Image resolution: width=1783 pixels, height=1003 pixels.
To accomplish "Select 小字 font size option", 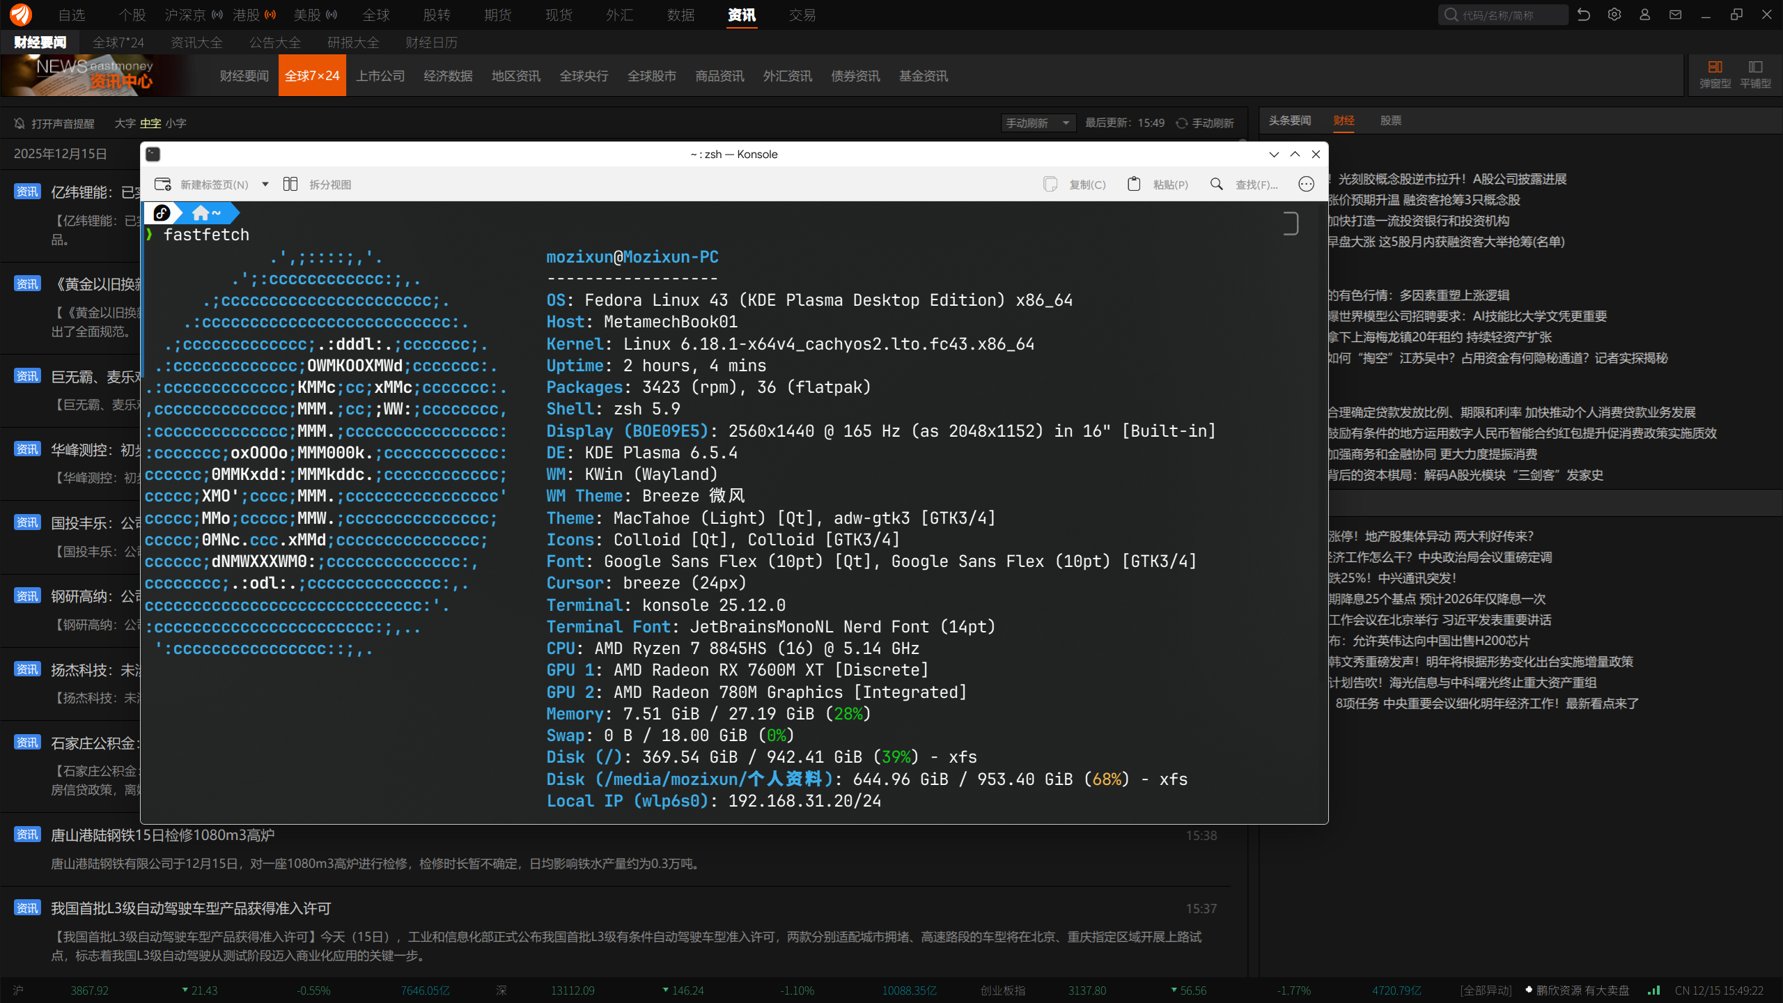I will tap(176, 123).
